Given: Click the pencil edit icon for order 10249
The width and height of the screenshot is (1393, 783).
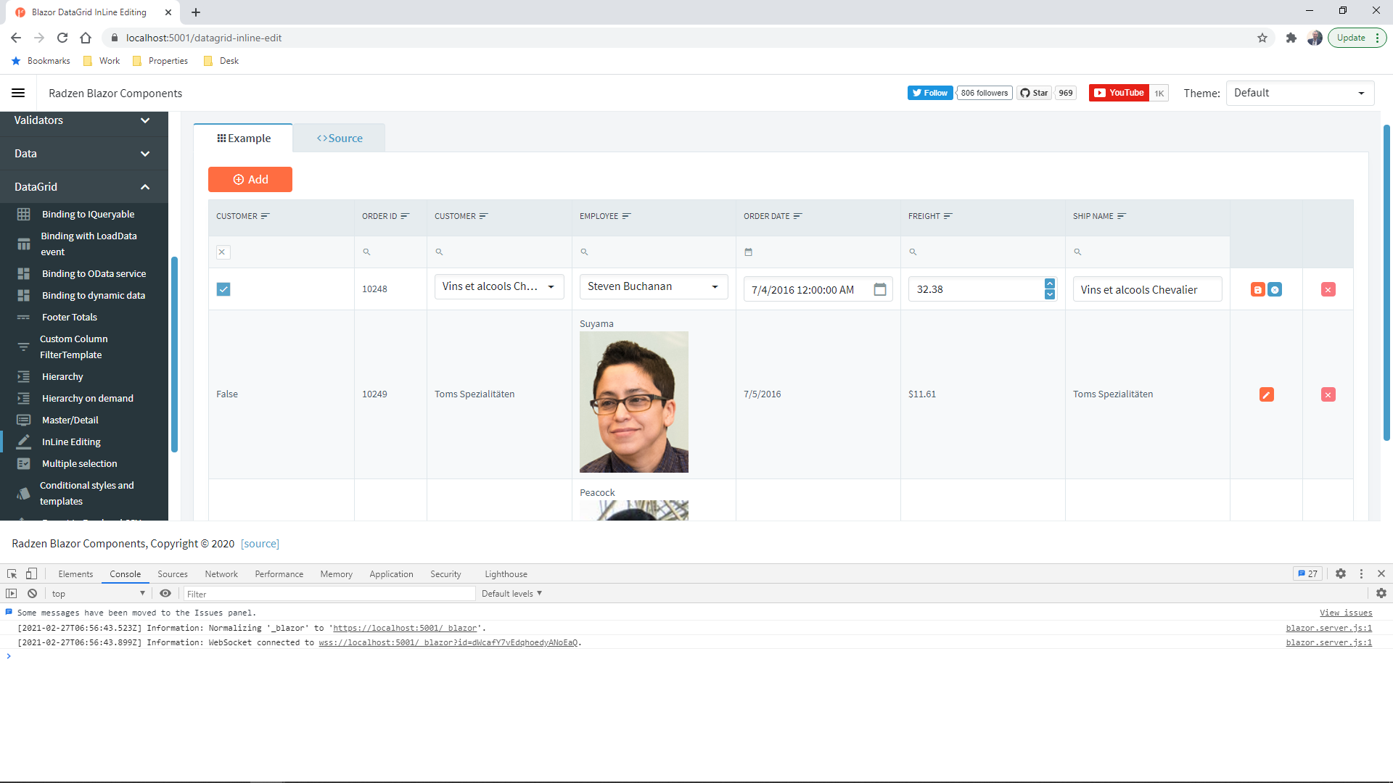Looking at the screenshot, I should pos(1267,394).
